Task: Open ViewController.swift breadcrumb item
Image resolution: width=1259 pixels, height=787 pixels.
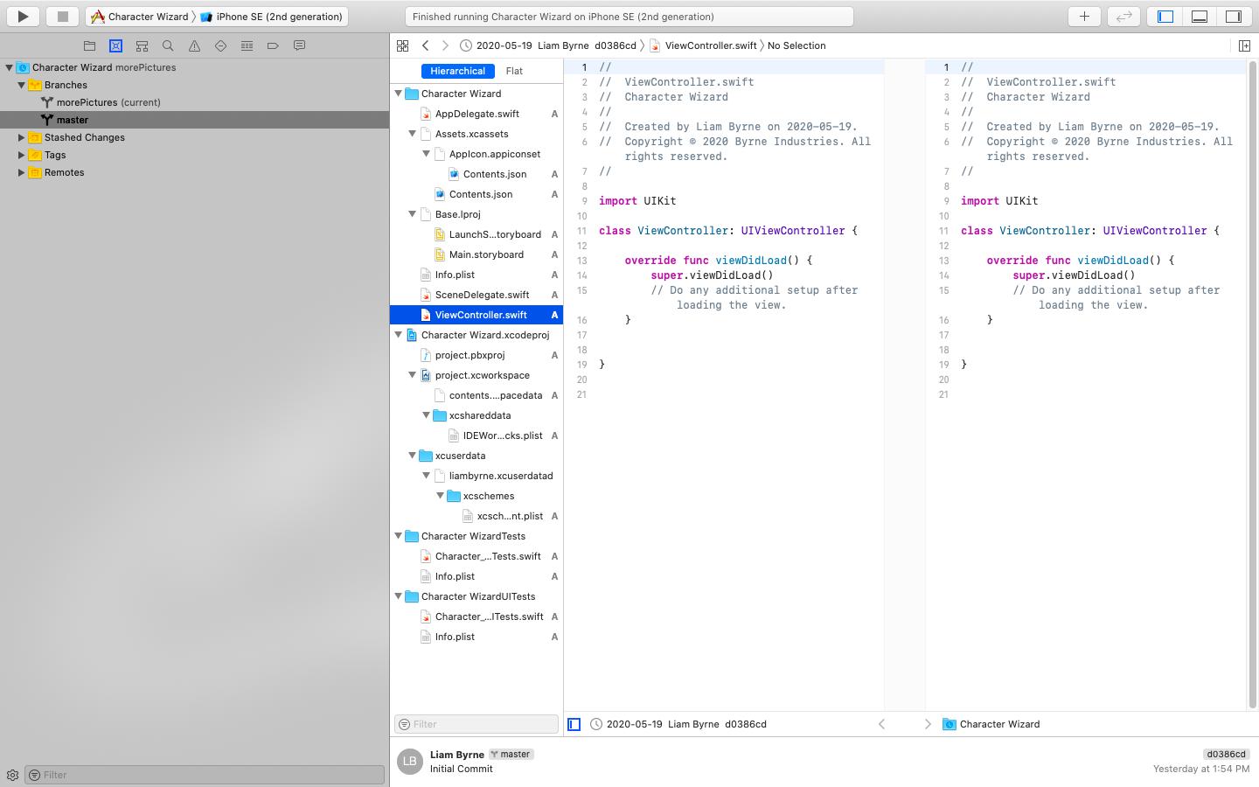Action: tap(704, 45)
